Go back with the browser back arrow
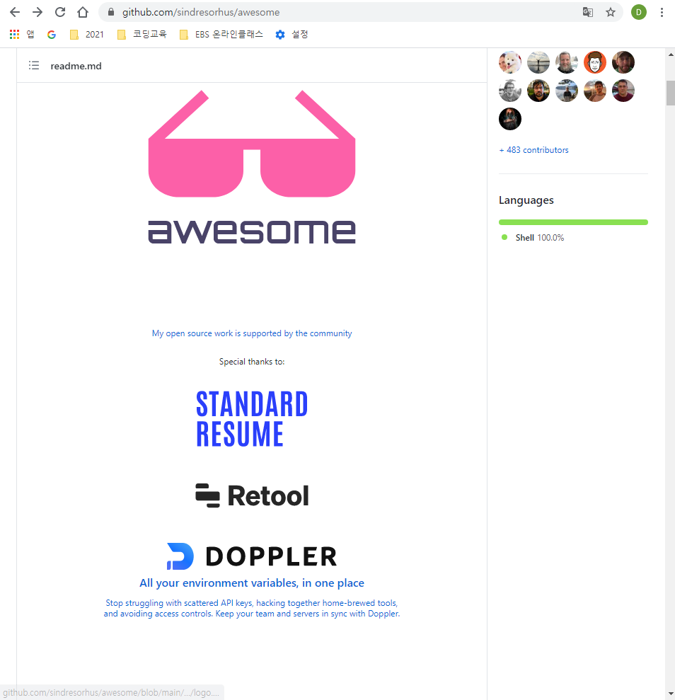The height and width of the screenshot is (700, 675). click(x=15, y=12)
